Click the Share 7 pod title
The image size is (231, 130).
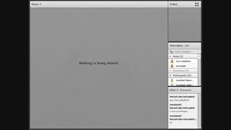click(36, 4)
